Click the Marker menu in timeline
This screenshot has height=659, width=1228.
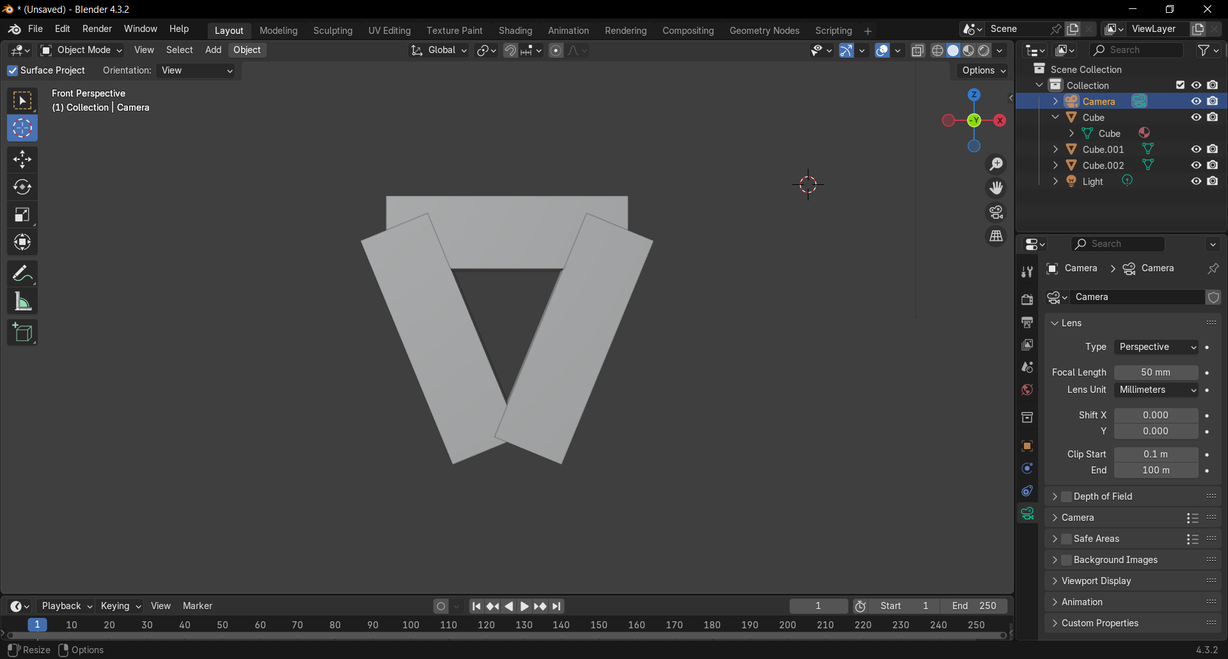click(198, 606)
